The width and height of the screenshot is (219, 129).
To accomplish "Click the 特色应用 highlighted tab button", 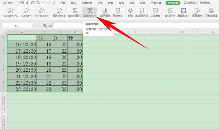I will pos(173,3).
